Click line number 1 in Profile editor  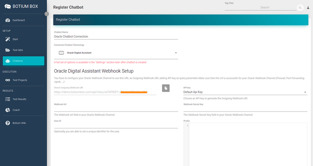tap(187, 125)
